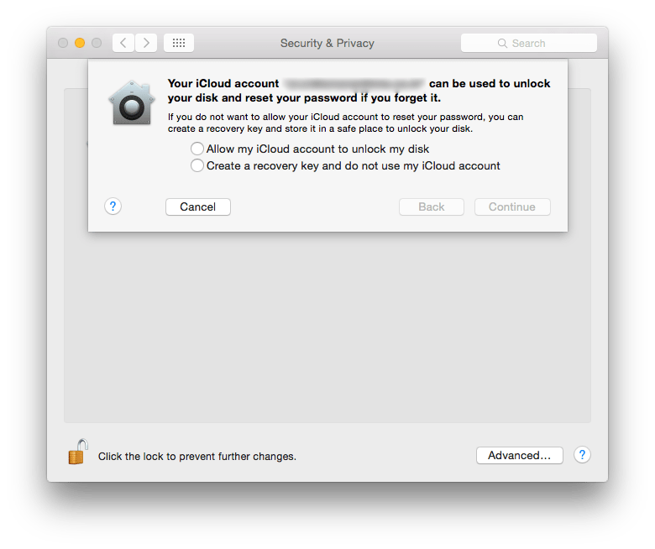Image resolution: width=655 pixels, height=549 pixels.
Task: Go back using the left chevron
Action: tap(123, 43)
